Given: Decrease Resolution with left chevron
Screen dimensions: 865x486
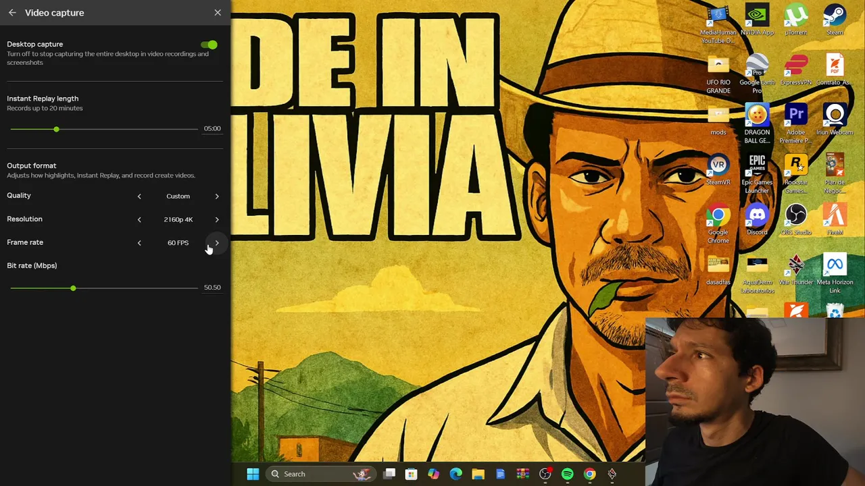Looking at the screenshot, I should point(139,219).
